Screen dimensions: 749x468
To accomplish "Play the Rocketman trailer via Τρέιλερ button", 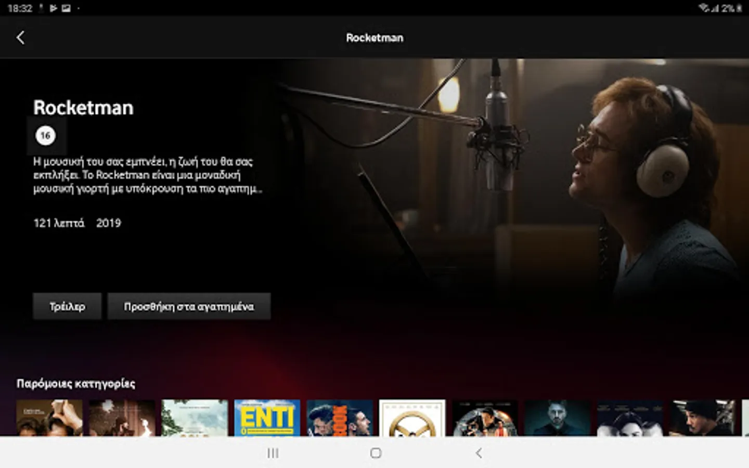I will pos(67,306).
